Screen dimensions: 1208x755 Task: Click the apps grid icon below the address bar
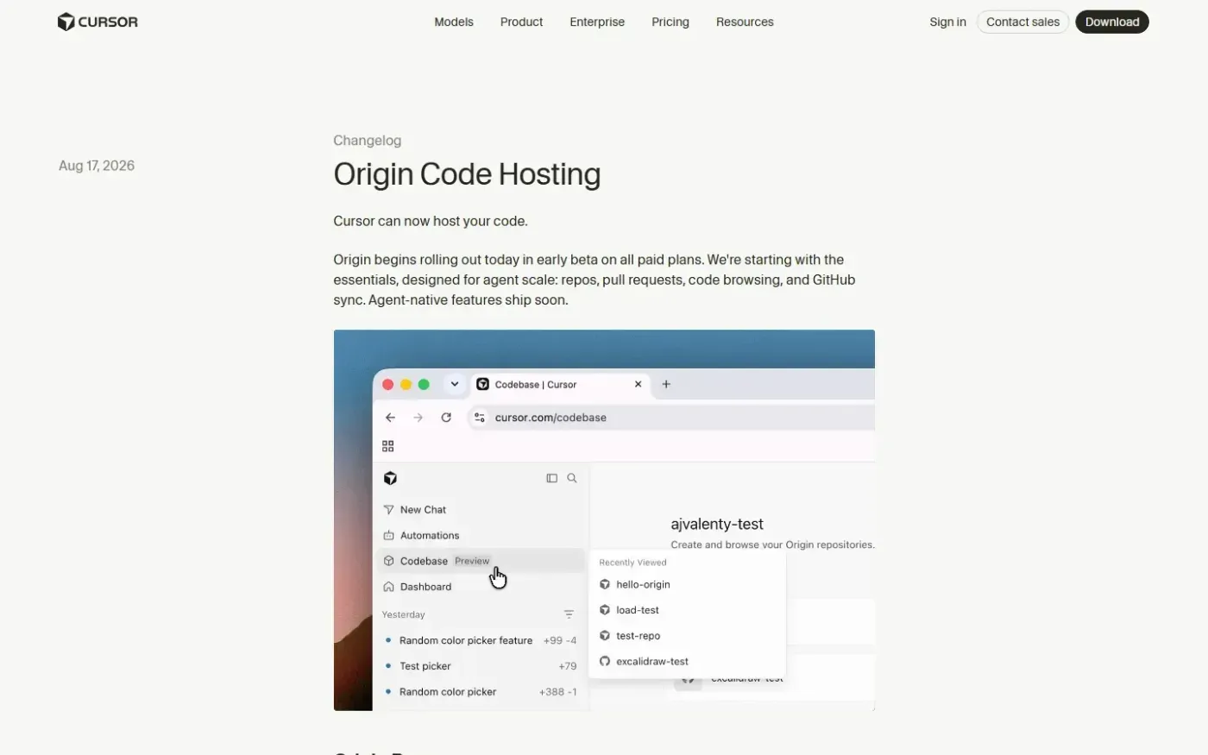coord(388,446)
